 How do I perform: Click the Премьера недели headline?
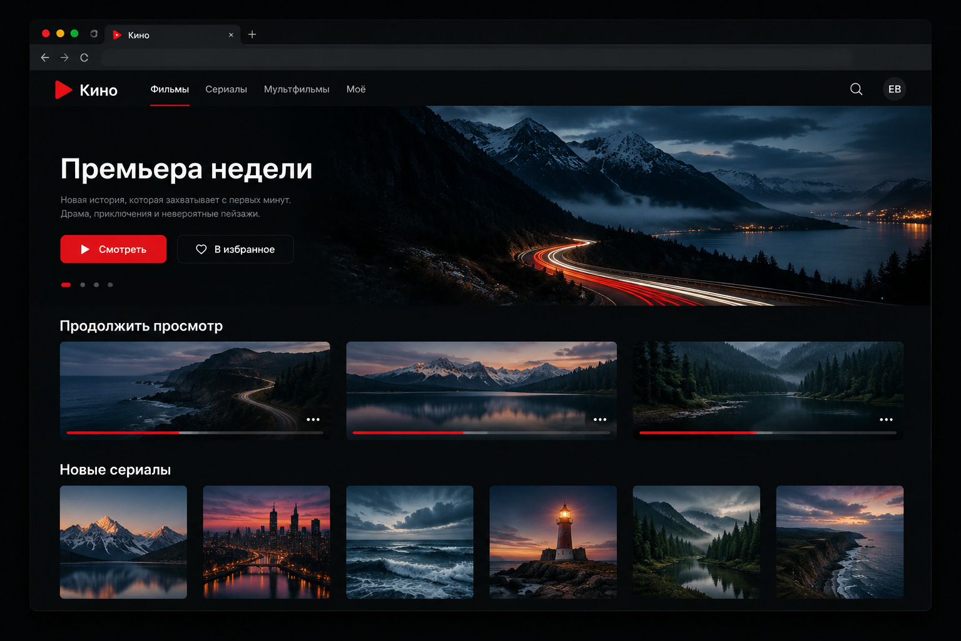coord(186,169)
